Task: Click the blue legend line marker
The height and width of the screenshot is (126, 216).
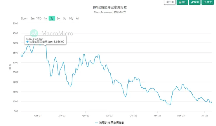Action: click(96, 123)
